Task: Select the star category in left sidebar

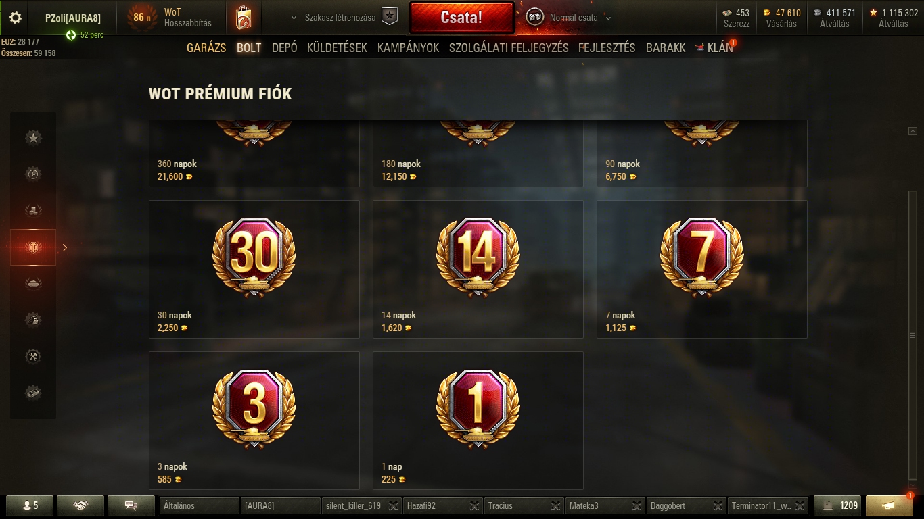Action: 33,138
